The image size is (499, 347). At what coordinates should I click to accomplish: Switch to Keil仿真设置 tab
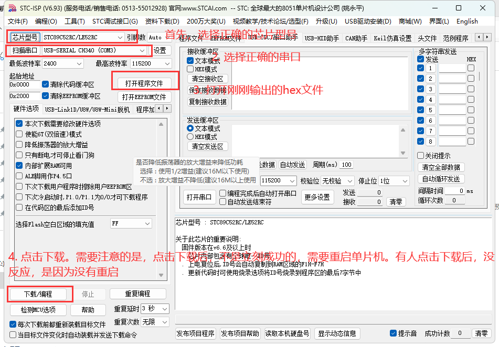click(x=392, y=38)
